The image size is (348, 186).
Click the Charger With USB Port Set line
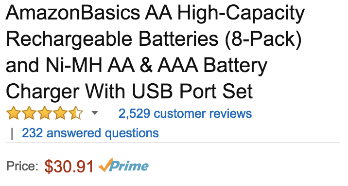129,92
